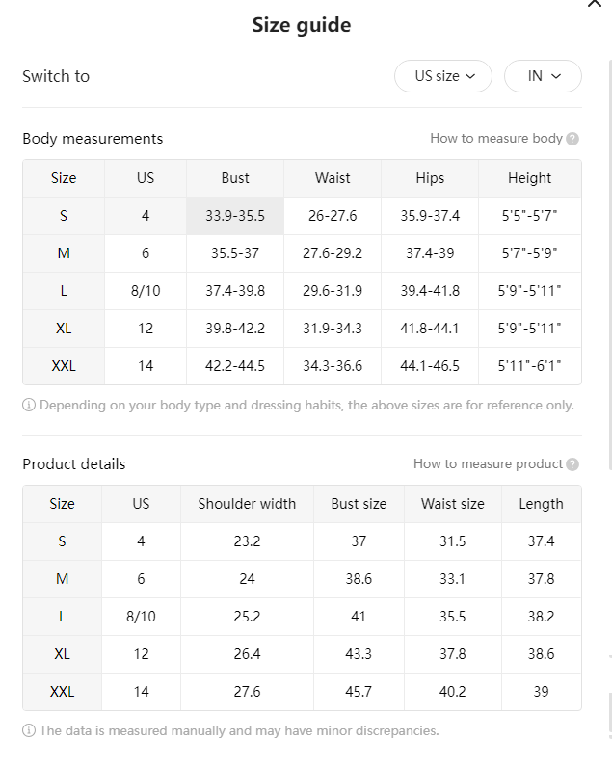Click the info icon beside body type note
Viewport: 612px width, 766px height.
[x=29, y=405]
